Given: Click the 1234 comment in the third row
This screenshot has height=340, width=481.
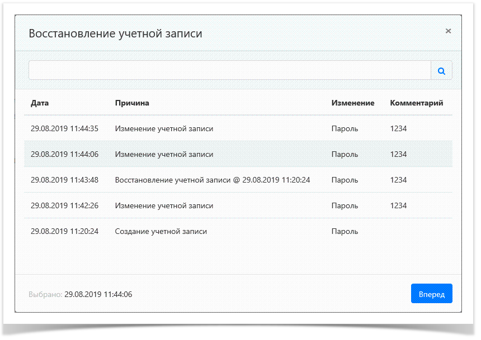Looking at the screenshot, I should point(398,180).
